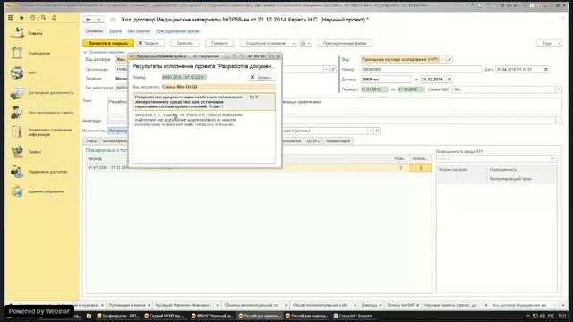Image resolution: width=573 pixels, height=322 pixels.
Task: Select the Комментарий tab
Action: click(338, 141)
